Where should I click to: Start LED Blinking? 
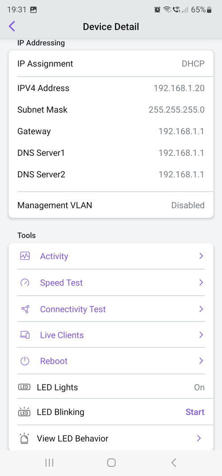coord(195,412)
